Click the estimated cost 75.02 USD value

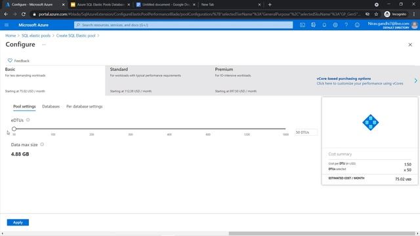coord(403,179)
